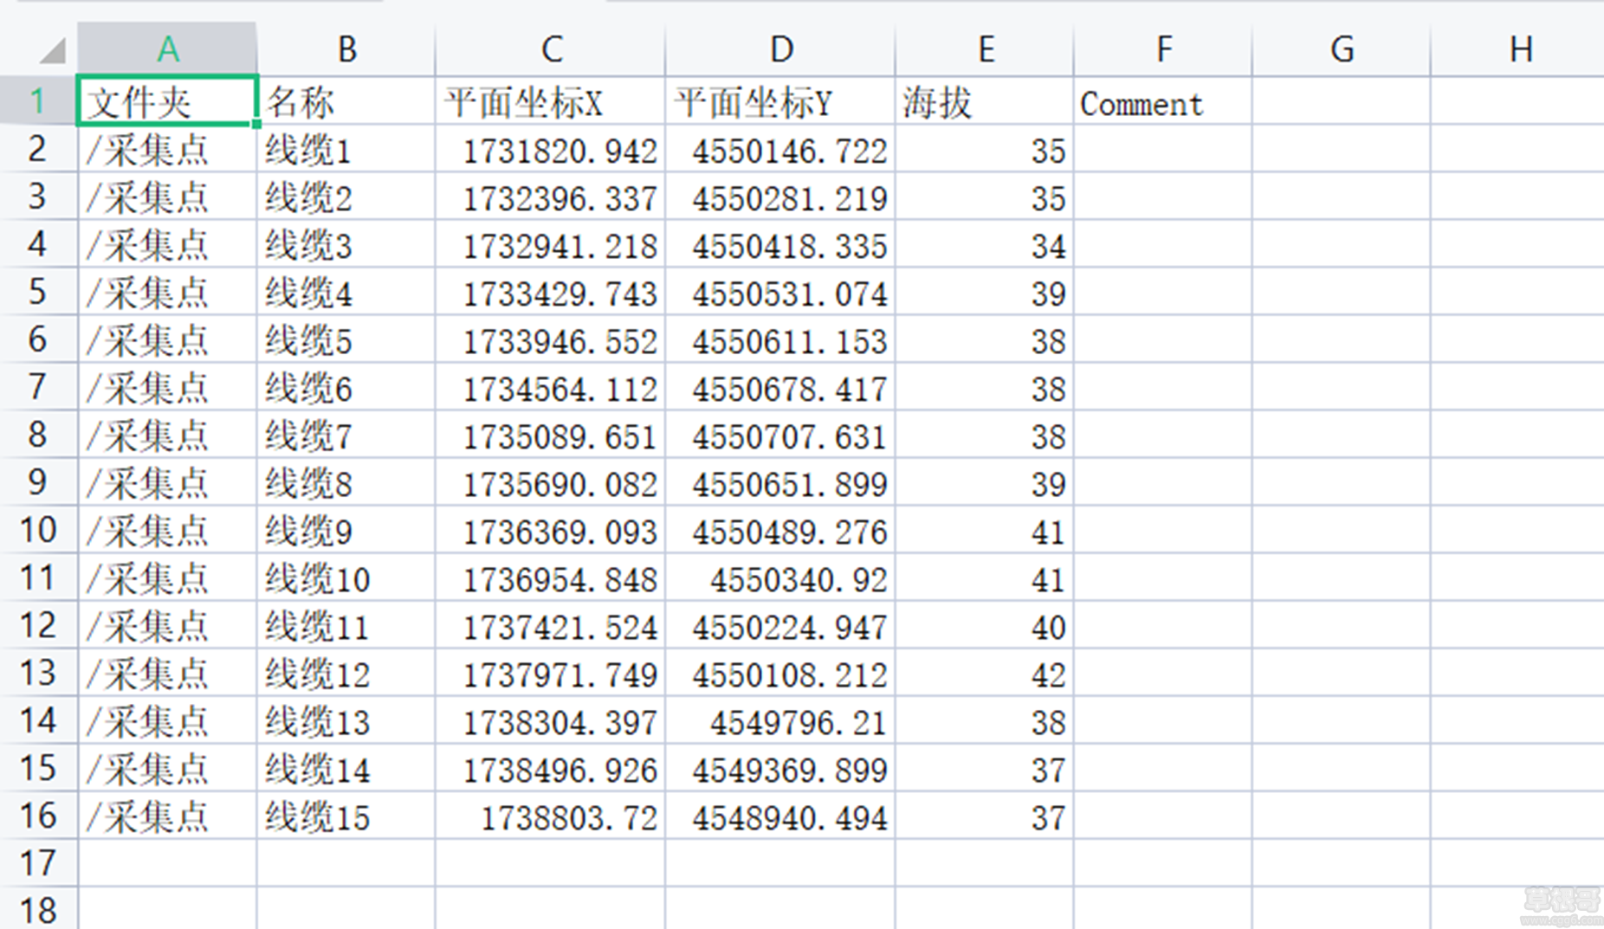Click the 名称 header cell
The width and height of the screenshot is (1604, 929).
pos(346,101)
